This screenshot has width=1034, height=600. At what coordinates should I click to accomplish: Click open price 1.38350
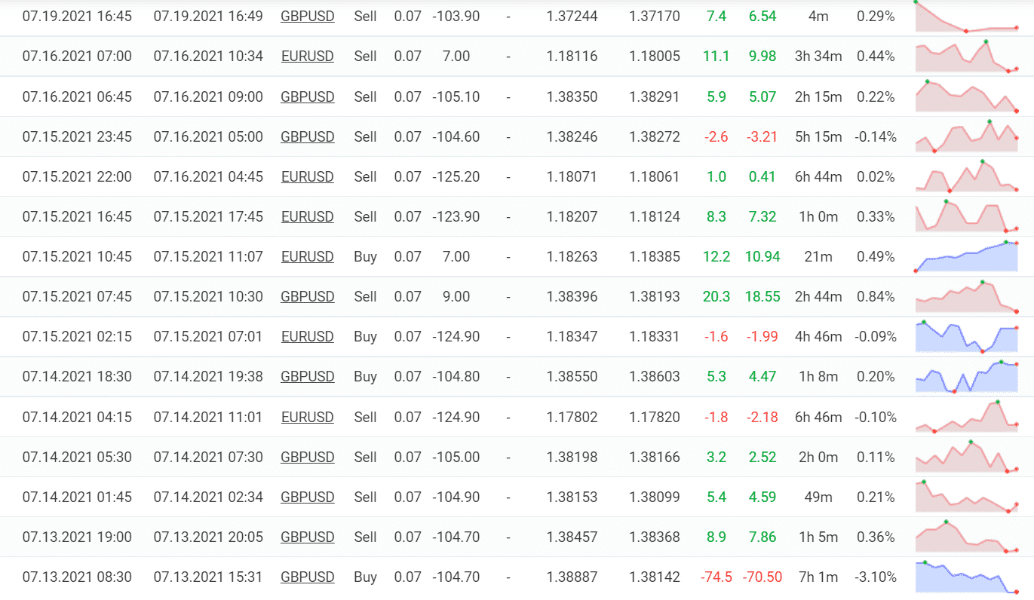point(572,96)
